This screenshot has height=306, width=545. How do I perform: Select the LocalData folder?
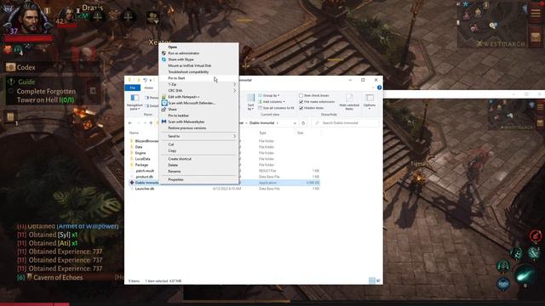click(x=142, y=159)
